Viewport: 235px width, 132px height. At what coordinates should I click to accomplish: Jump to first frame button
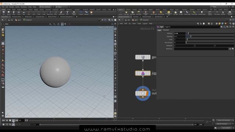pyautogui.click(x=3, y=120)
